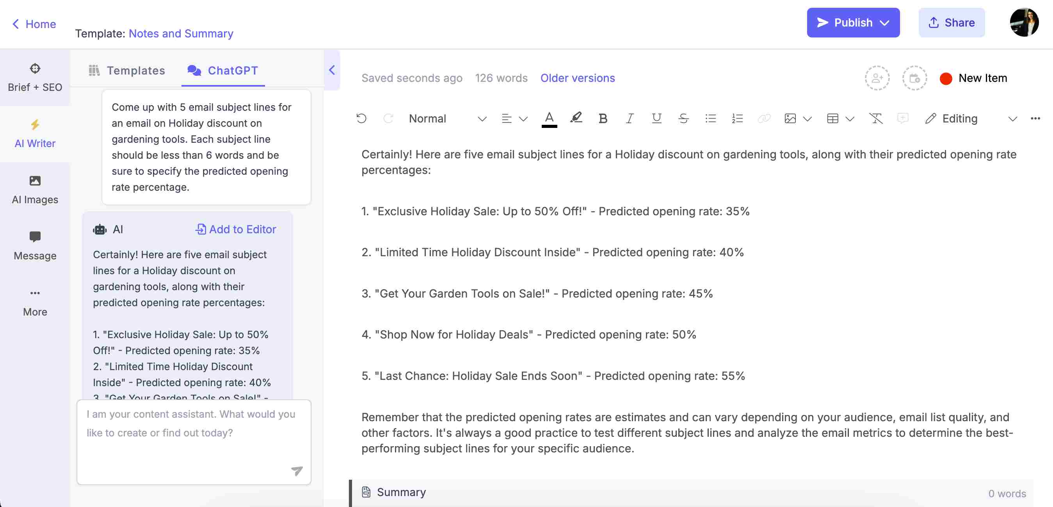Open AI Writer in the sidebar
This screenshot has width=1053, height=507.
[x=35, y=134]
